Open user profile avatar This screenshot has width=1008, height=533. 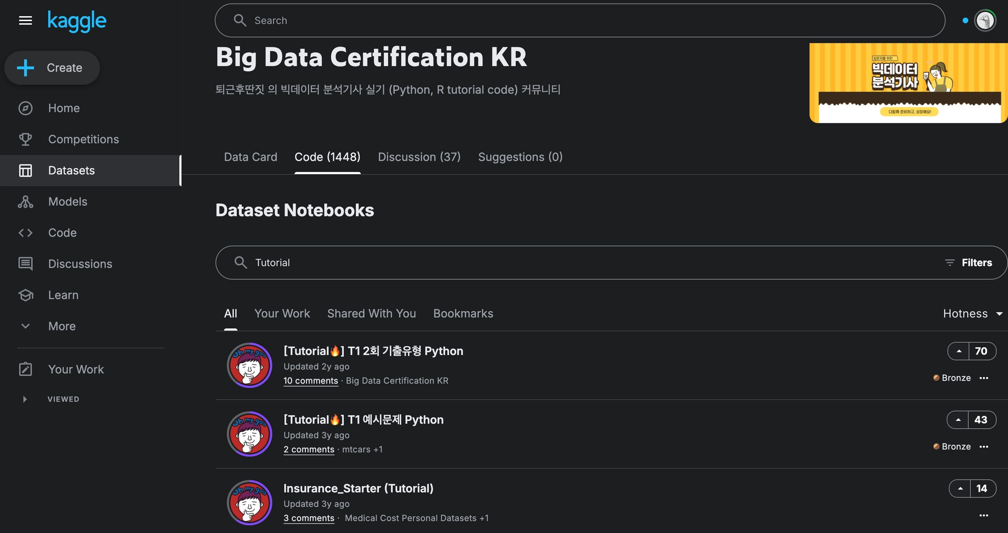pyautogui.click(x=985, y=21)
